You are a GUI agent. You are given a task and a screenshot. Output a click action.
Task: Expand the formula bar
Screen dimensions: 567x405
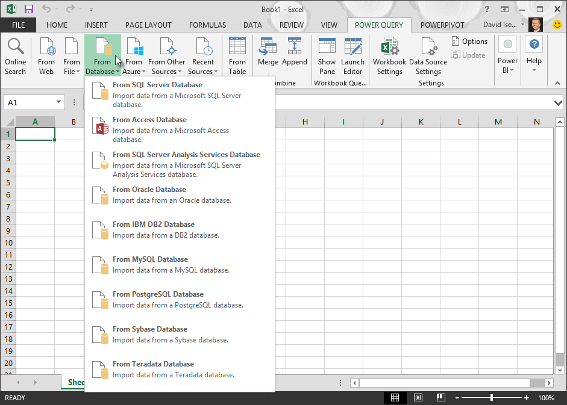(558, 103)
